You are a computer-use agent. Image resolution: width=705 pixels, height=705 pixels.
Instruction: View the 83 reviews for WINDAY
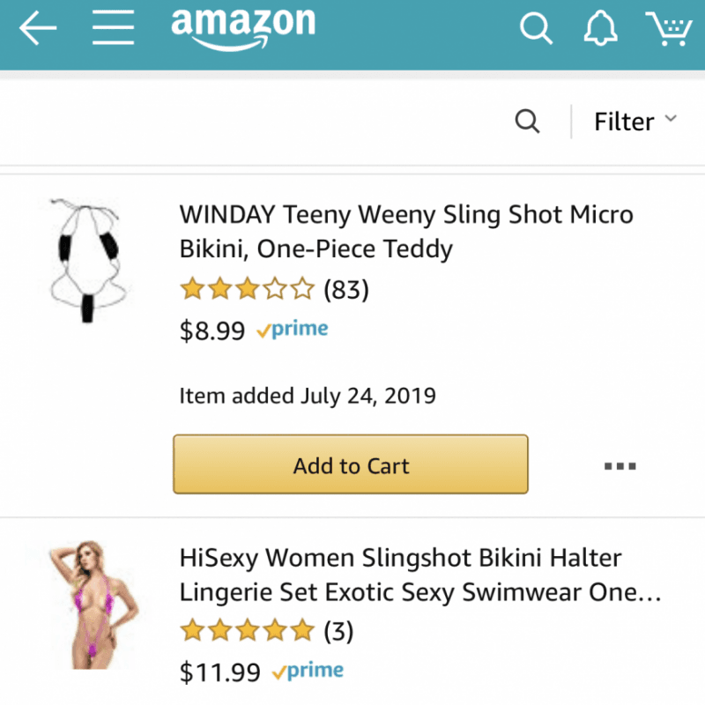click(346, 289)
